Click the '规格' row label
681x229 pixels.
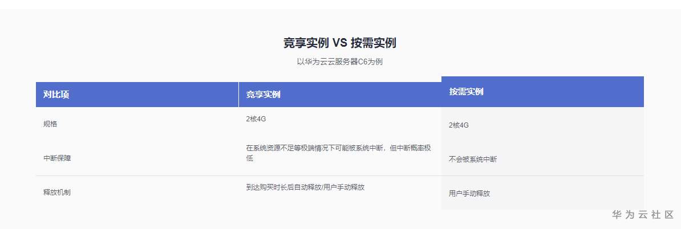pyautogui.click(x=50, y=124)
